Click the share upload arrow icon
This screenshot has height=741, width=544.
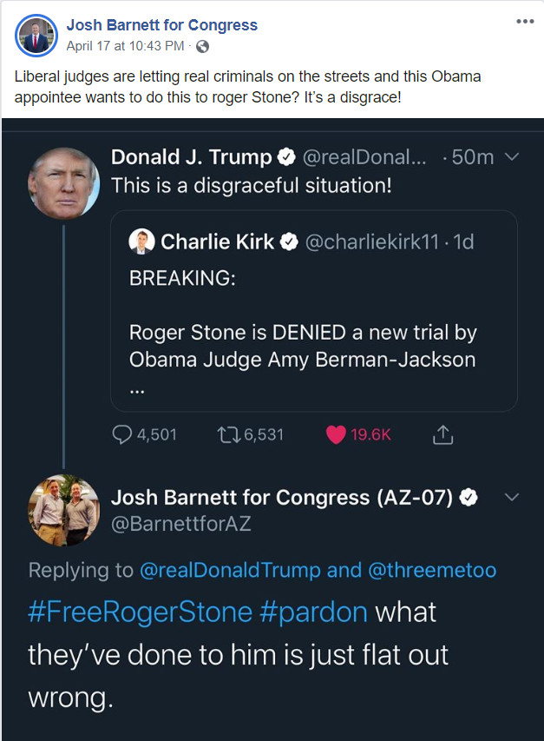(x=442, y=434)
